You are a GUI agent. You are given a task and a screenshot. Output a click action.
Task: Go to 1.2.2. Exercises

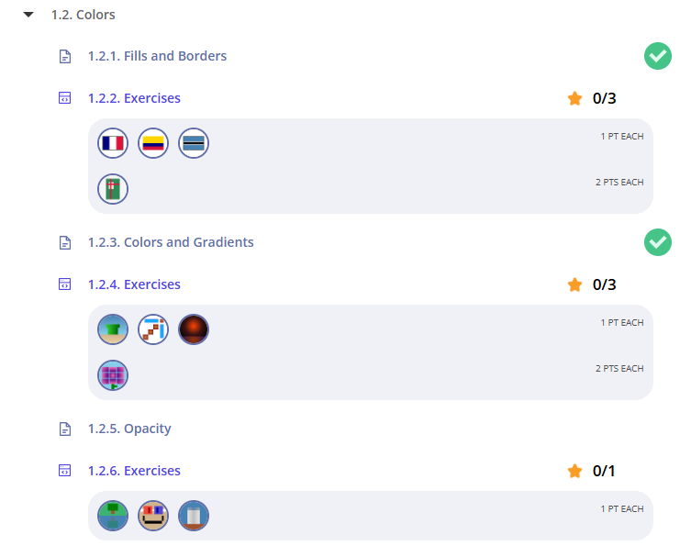point(134,98)
